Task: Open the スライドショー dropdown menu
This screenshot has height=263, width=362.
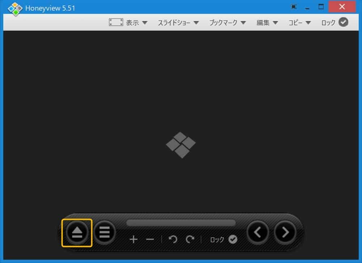Action: [178, 22]
